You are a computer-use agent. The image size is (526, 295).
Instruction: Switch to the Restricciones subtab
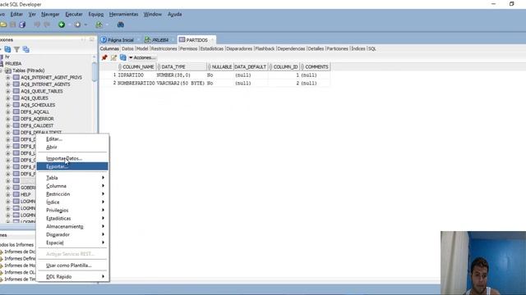click(164, 49)
